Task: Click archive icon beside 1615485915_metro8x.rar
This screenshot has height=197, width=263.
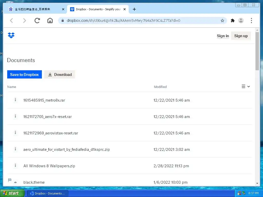Action: tap(15, 100)
